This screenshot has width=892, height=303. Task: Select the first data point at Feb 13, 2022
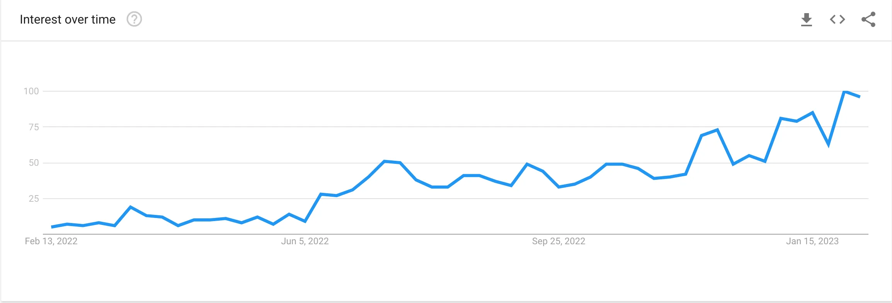pos(52,227)
